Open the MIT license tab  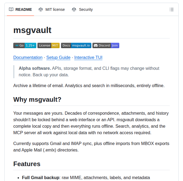[x=55, y=9]
